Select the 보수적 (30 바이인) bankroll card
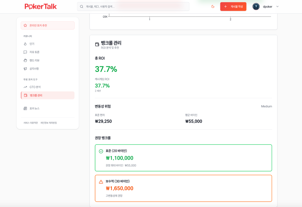Image resolution: width=302 pixels, height=207 pixels. click(183, 188)
